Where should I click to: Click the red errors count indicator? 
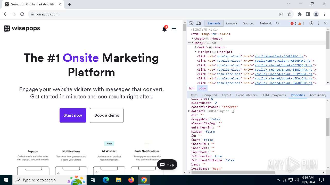pos(293,23)
